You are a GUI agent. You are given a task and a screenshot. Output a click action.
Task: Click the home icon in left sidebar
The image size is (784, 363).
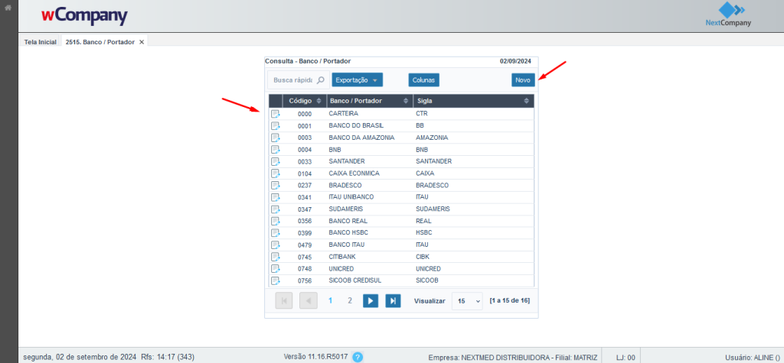click(8, 8)
